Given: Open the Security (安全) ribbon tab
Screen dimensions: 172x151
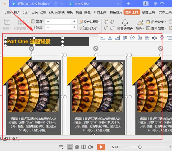Looking at the screenshot, I should [87, 12].
